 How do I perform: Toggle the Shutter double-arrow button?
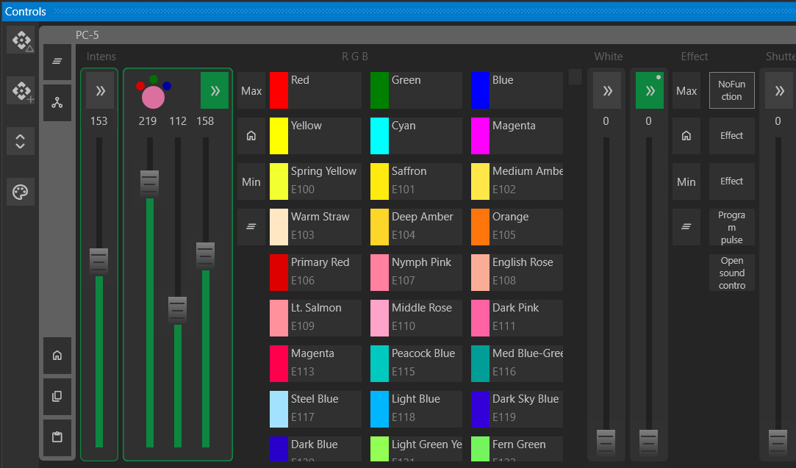pos(779,91)
